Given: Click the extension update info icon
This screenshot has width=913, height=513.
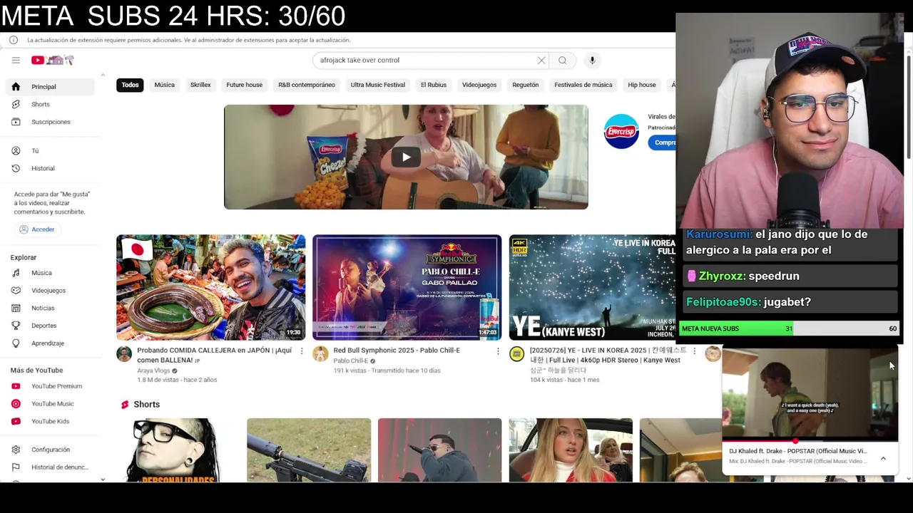Looking at the screenshot, I should click(x=14, y=40).
